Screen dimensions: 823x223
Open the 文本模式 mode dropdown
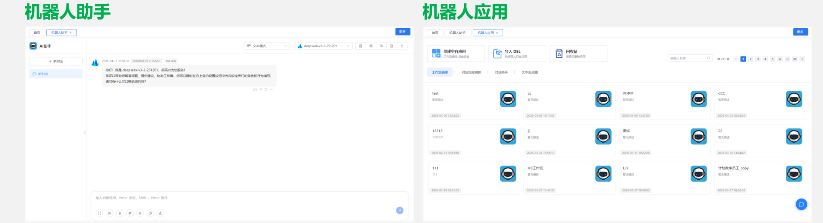267,46
